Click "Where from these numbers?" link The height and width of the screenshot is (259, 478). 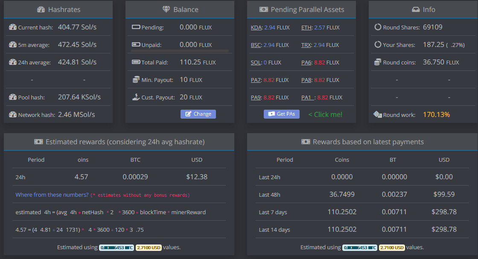point(52,195)
